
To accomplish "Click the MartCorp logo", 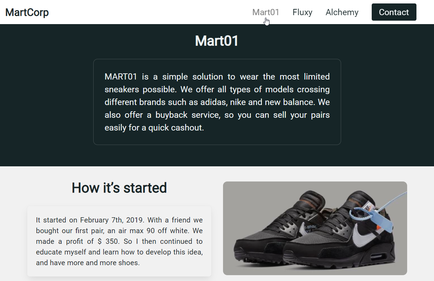I will (x=27, y=12).
